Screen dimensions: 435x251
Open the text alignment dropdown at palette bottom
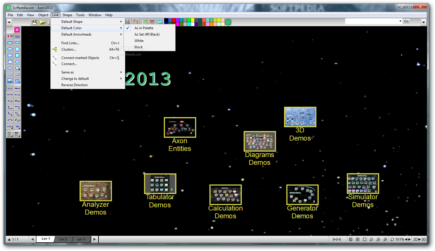[x=10, y=134]
